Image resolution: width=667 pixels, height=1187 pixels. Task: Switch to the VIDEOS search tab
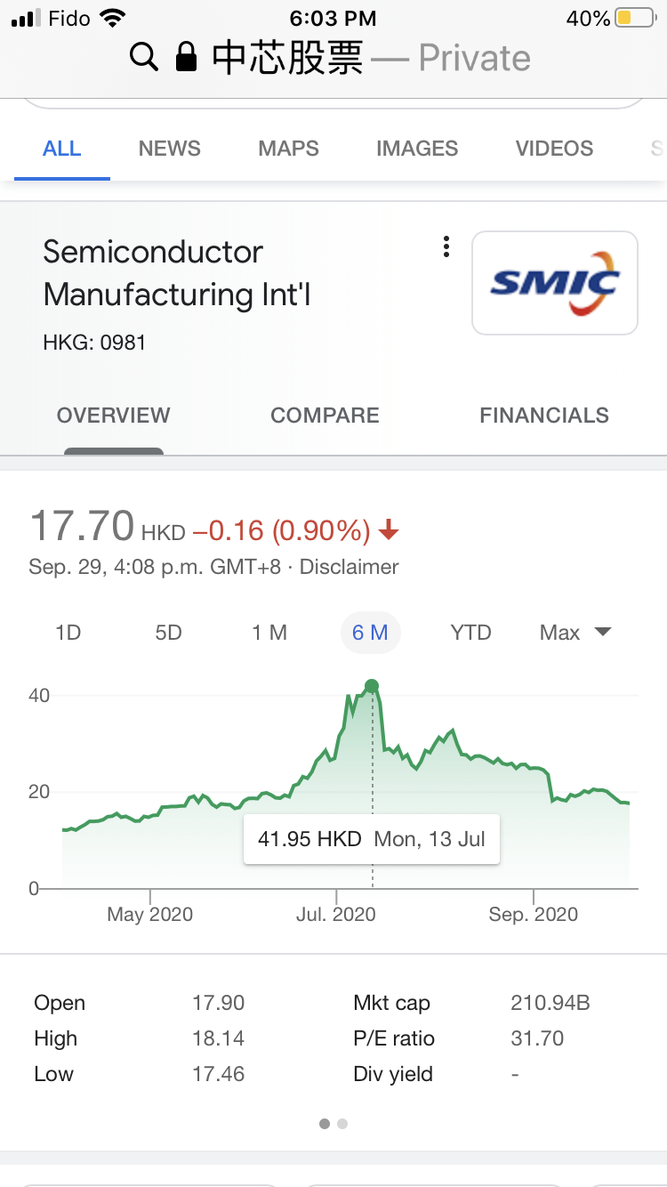click(x=555, y=149)
